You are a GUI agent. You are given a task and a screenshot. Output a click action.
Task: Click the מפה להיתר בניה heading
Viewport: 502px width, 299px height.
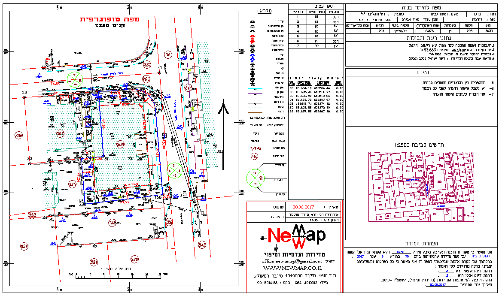(421, 7)
